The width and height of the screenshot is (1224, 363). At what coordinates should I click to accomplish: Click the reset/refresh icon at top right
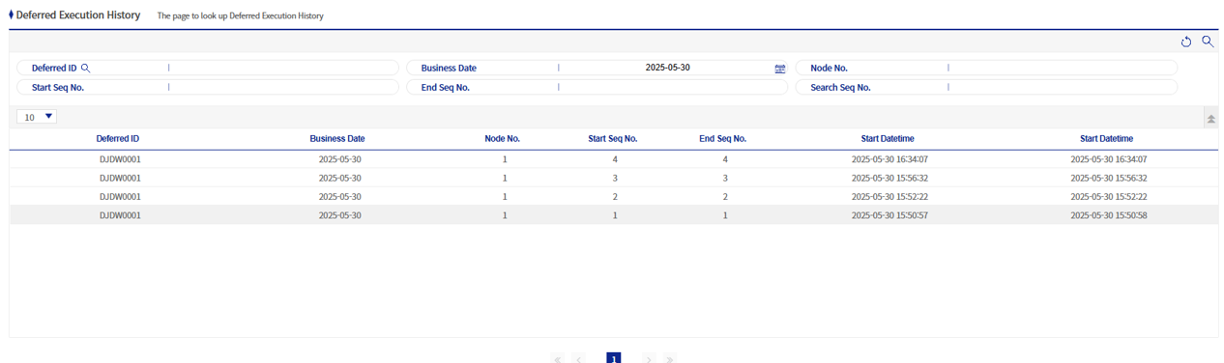point(1186,42)
